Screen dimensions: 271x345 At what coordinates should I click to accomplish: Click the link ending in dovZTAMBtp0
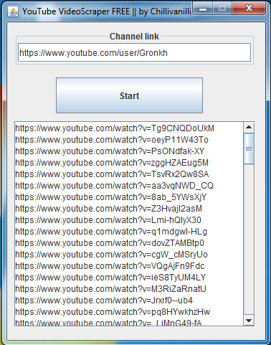pyautogui.click(x=110, y=243)
